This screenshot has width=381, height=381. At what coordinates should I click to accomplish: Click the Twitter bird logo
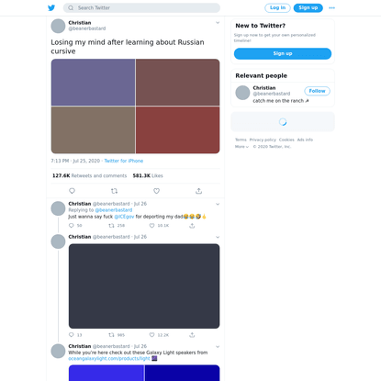(x=51, y=8)
